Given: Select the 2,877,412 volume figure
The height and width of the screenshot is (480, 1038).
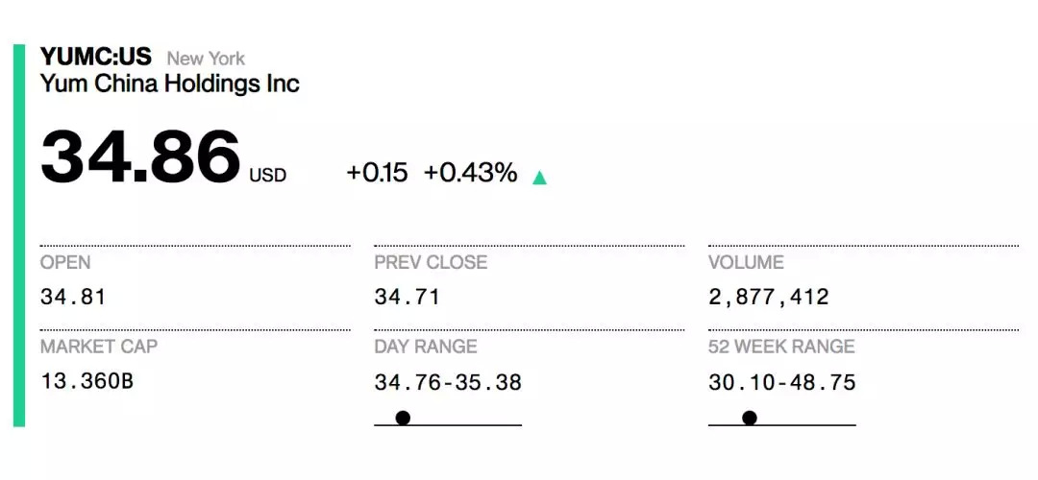Looking at the screenshot, I should (x=769, y=297).
